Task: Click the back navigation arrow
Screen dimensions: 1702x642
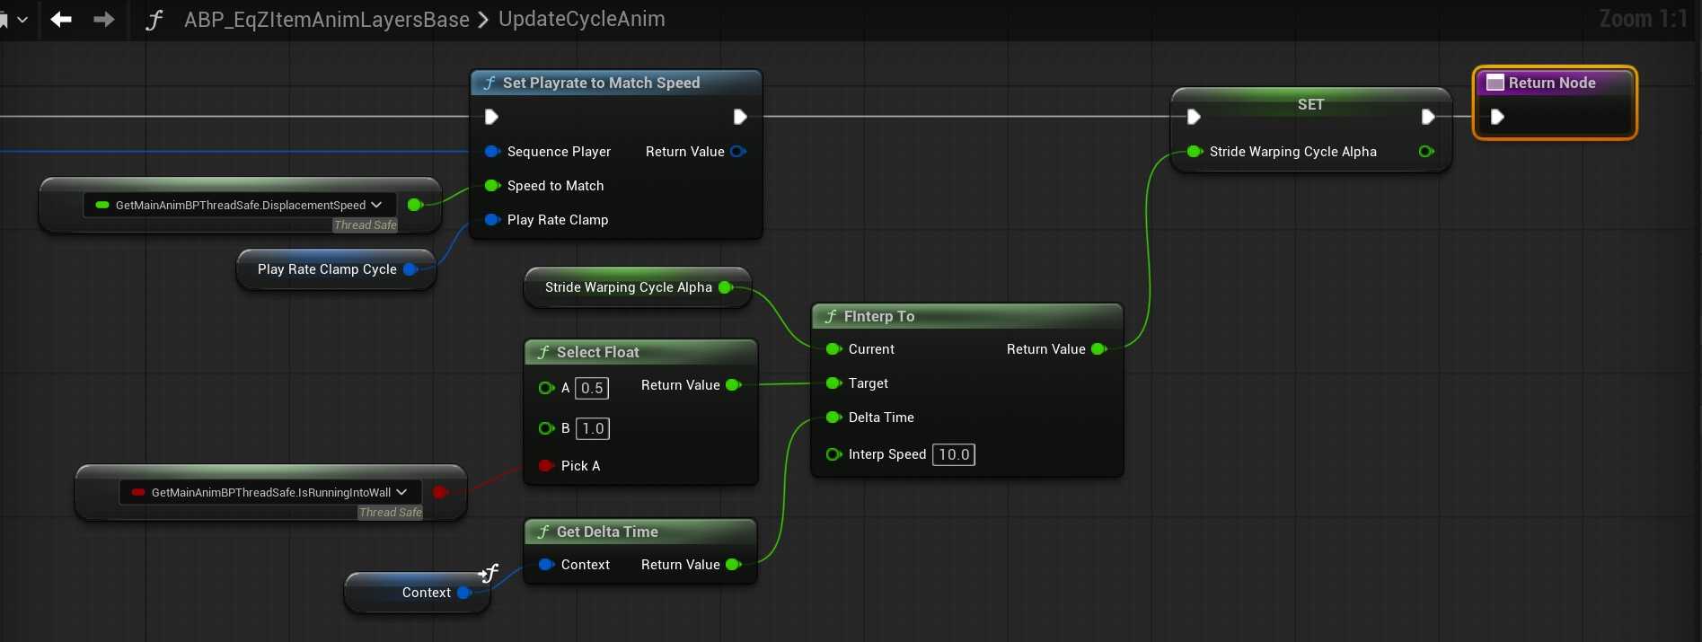Action: [61, 19]
